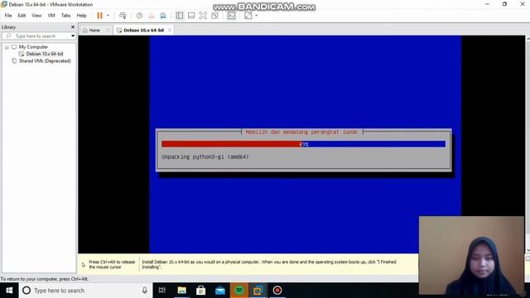The image size is (530, 298).
Task: Open Bandicam recorder from the taskbar
Action: pyautogui.click(x=277, y=291)
